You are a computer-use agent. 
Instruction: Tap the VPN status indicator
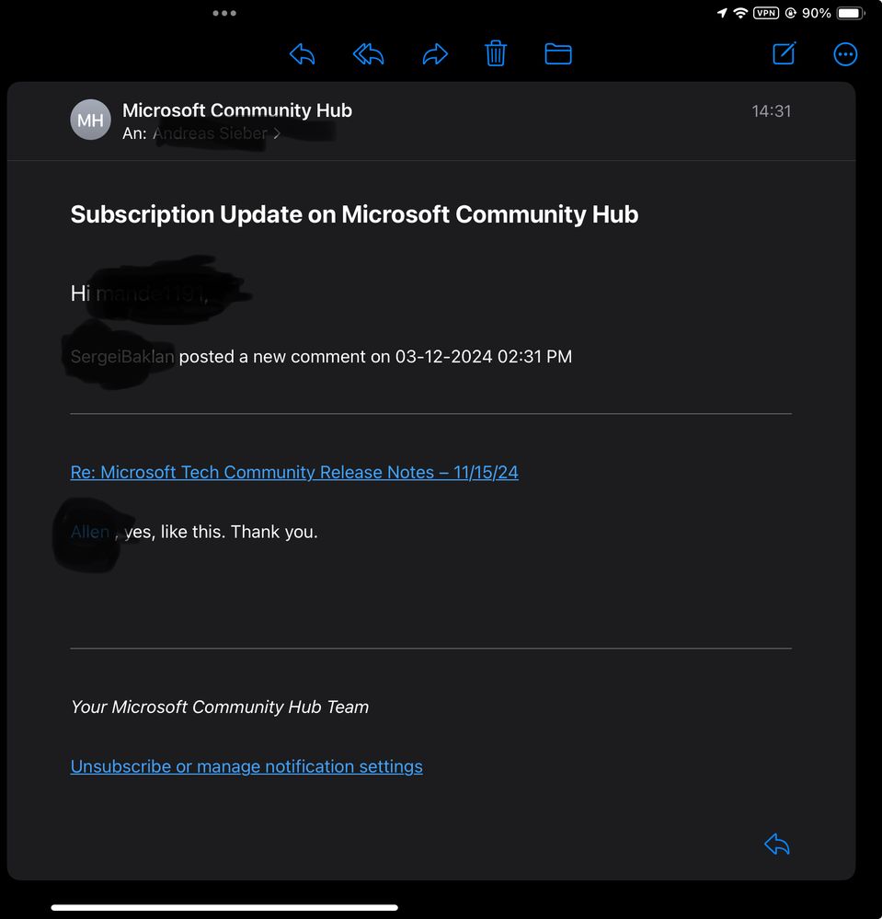pyautogui.click(x=765, y=13)
